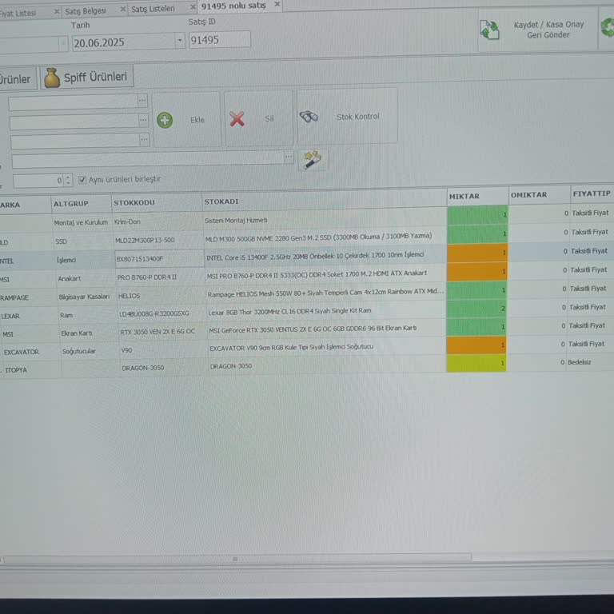Sort by ALTGRUP column header
Screen dimensions: 614x614
(81, 204)
